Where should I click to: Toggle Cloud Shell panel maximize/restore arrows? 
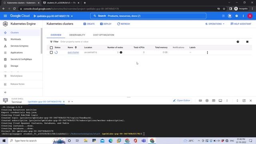pos(237,100)
